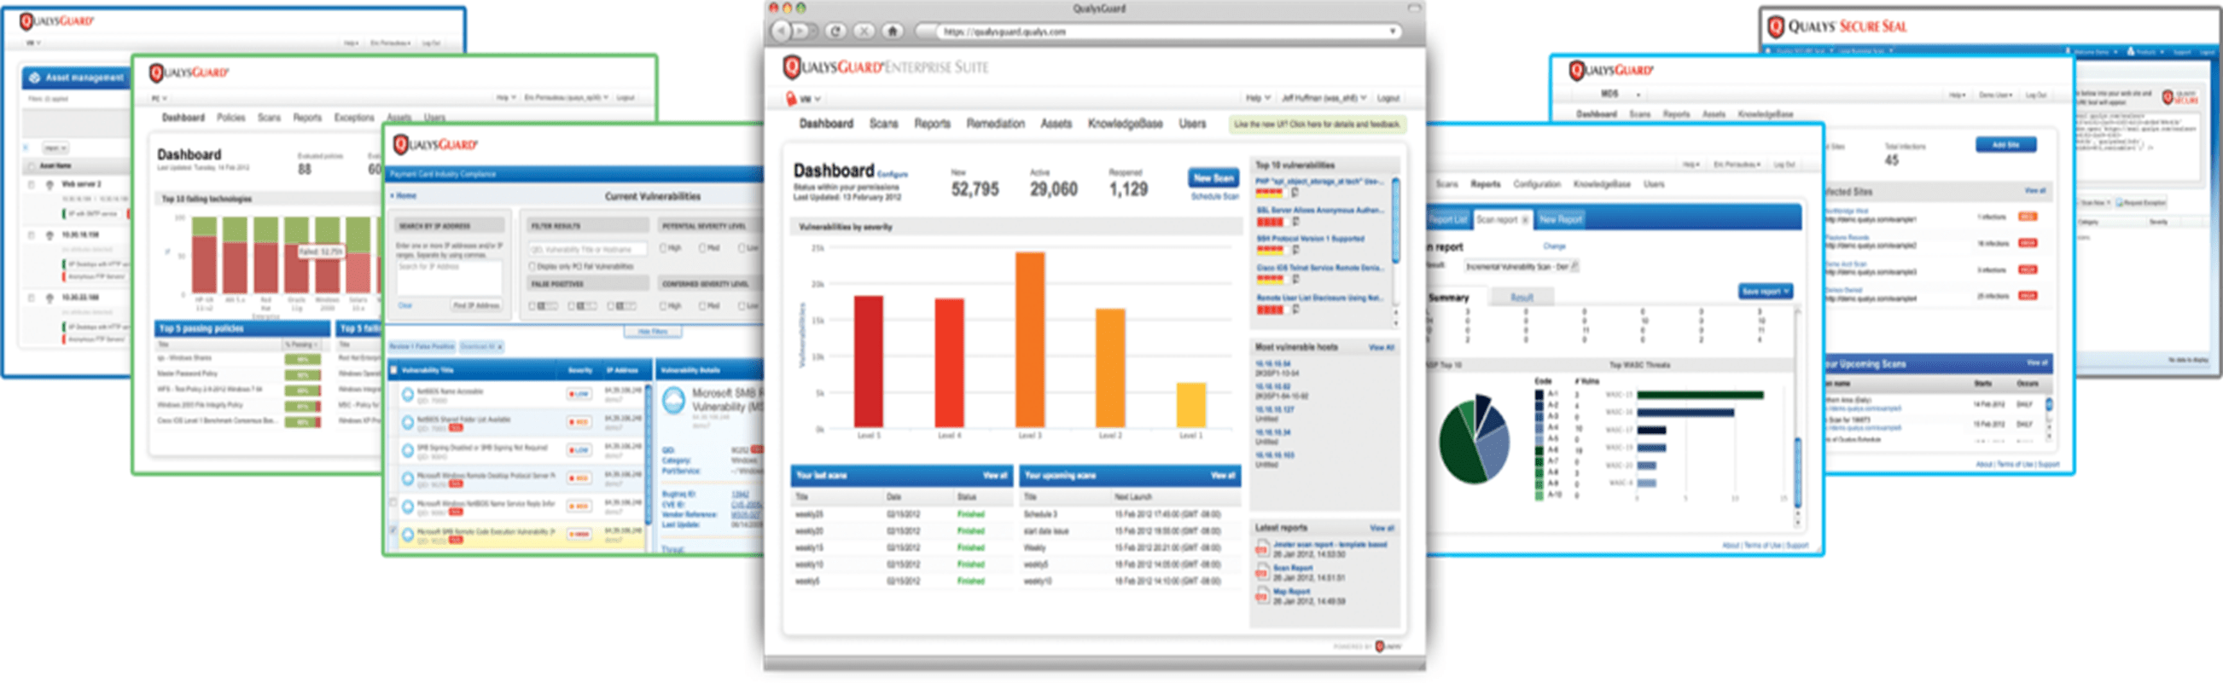Image resolution: width=2223 pixels, height=683 pixels.
Task: Open the Reports tab in Enterprise Suite
Action: click(x=933, y=124)
